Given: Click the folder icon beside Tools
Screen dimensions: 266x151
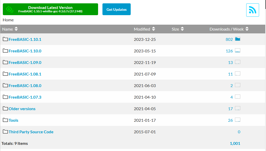Looking at the screenshot, I should pos(5,120).
